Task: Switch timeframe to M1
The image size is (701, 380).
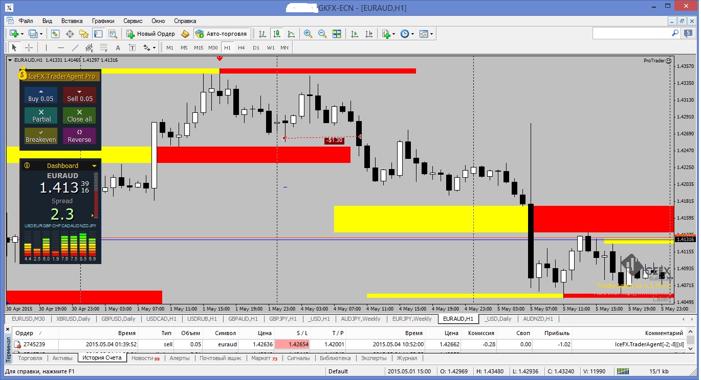Action: 170,47
